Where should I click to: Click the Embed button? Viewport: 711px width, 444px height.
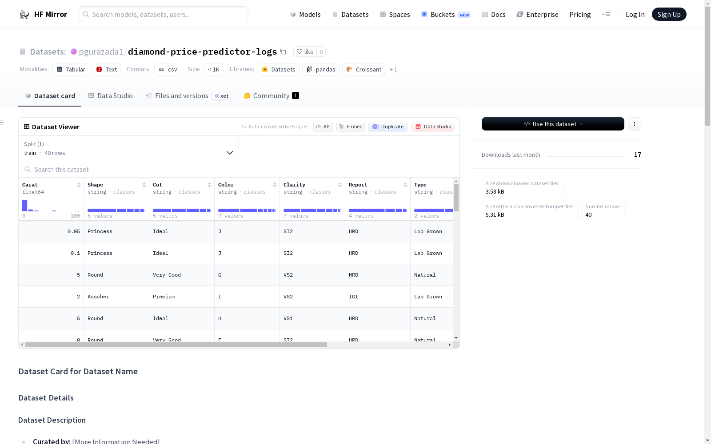click(x=351, y=127)
